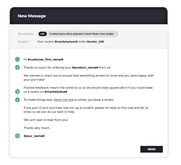Click the #order_id# tag in subject
Viewport: 181px width, 165px height.
point(95,42)
